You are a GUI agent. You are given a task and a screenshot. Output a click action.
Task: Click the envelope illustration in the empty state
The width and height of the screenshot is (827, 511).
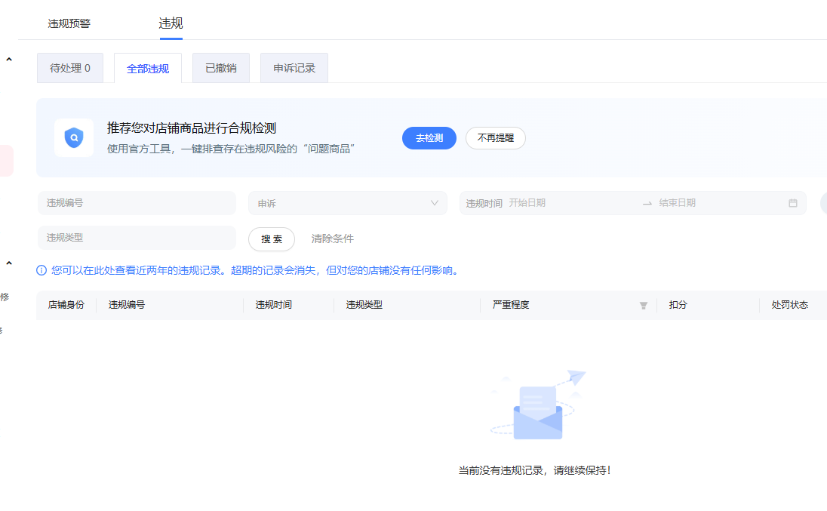pos(538,411)
